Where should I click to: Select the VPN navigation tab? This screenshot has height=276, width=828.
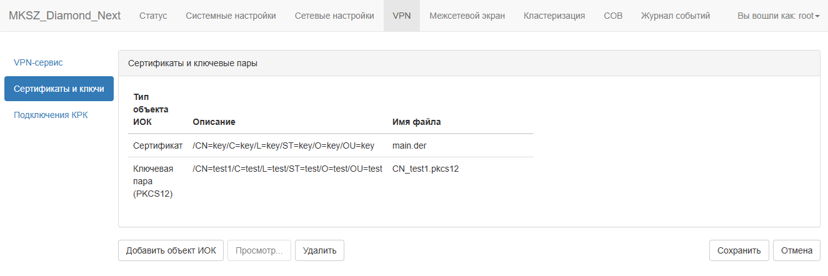[x=402, y=16]
